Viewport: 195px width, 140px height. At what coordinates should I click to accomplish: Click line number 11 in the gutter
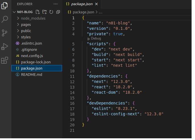coord(72,76)
